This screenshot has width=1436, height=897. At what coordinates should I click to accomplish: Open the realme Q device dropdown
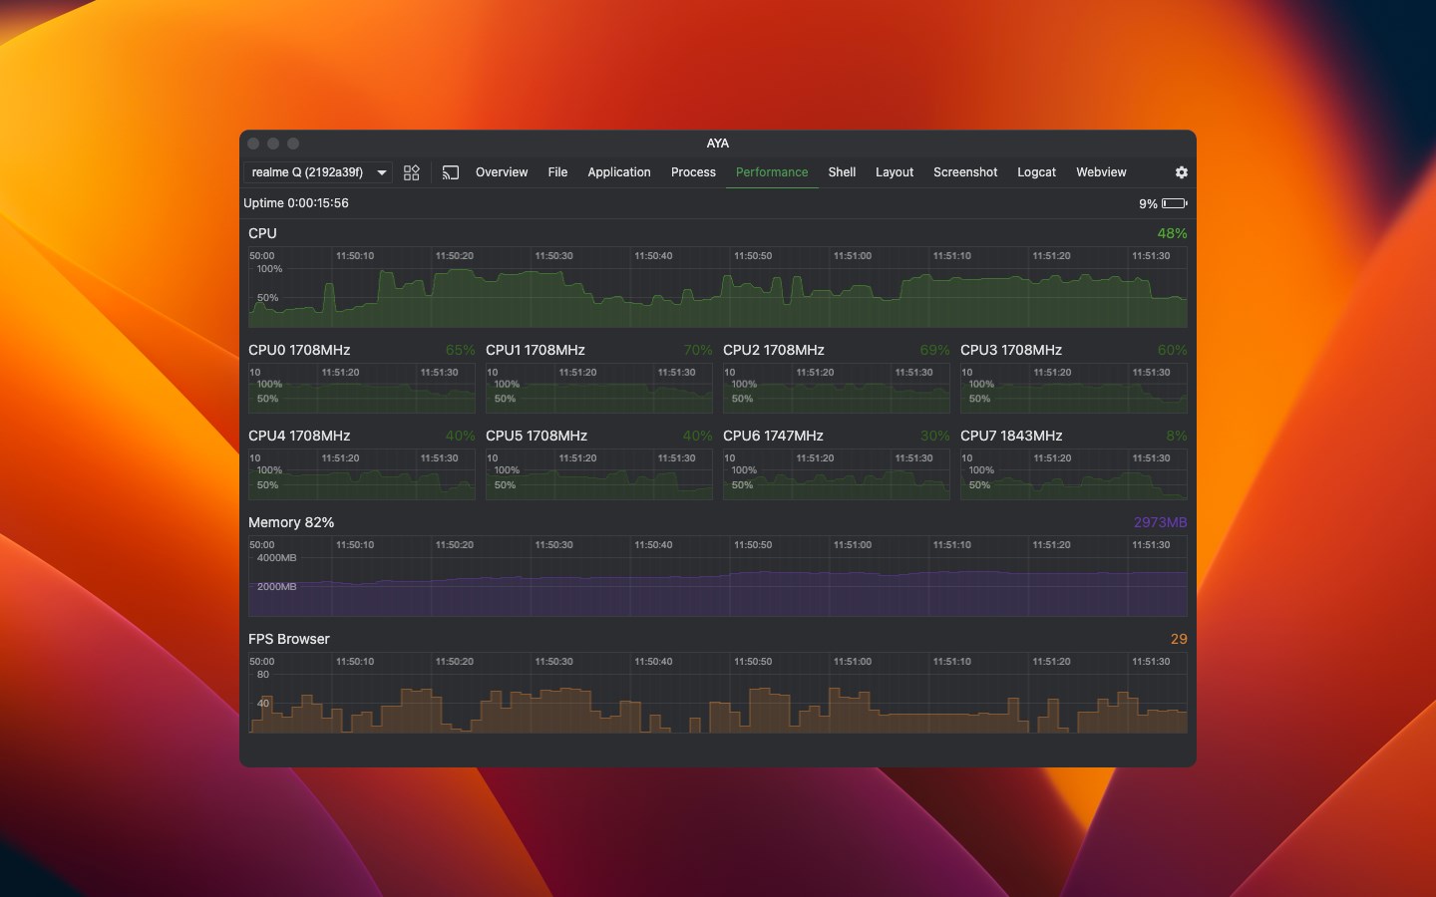318,172
